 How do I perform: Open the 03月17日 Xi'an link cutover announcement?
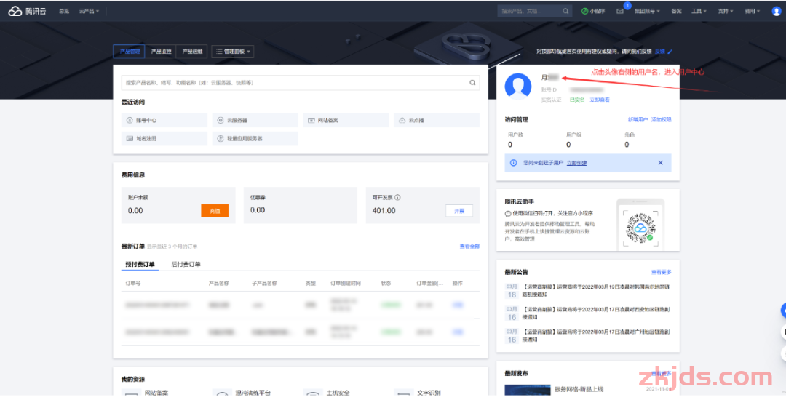tap(596, 313)
